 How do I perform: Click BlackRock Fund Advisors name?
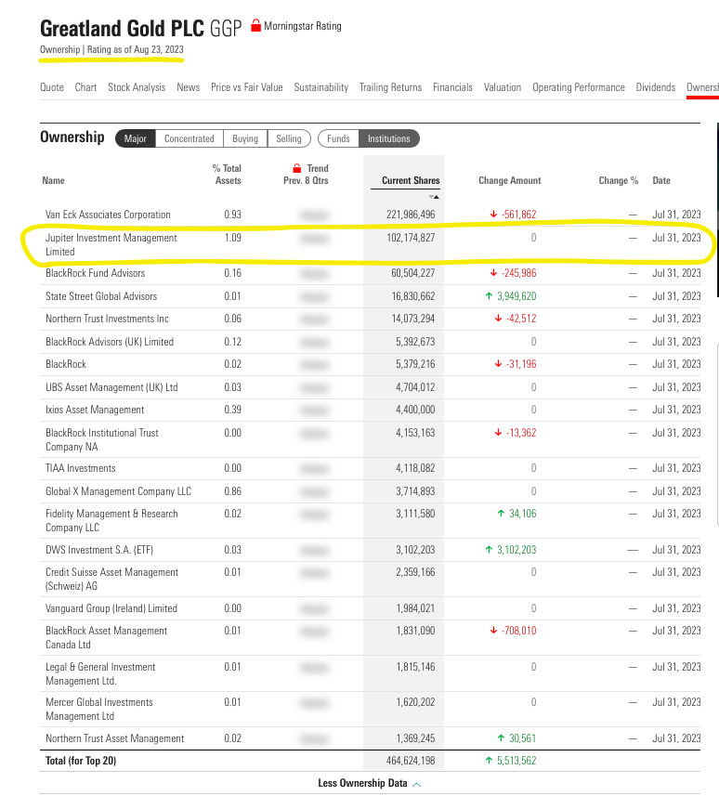click(x=95, y=273)
